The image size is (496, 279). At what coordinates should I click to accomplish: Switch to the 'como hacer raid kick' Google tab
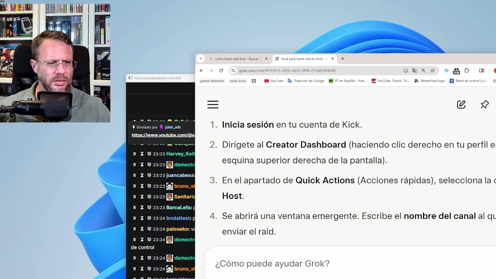(x=238, y=59)
